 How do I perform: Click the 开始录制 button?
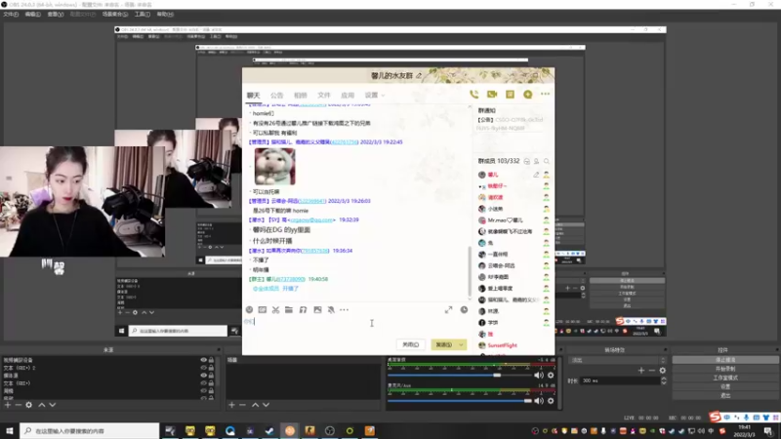725,369
